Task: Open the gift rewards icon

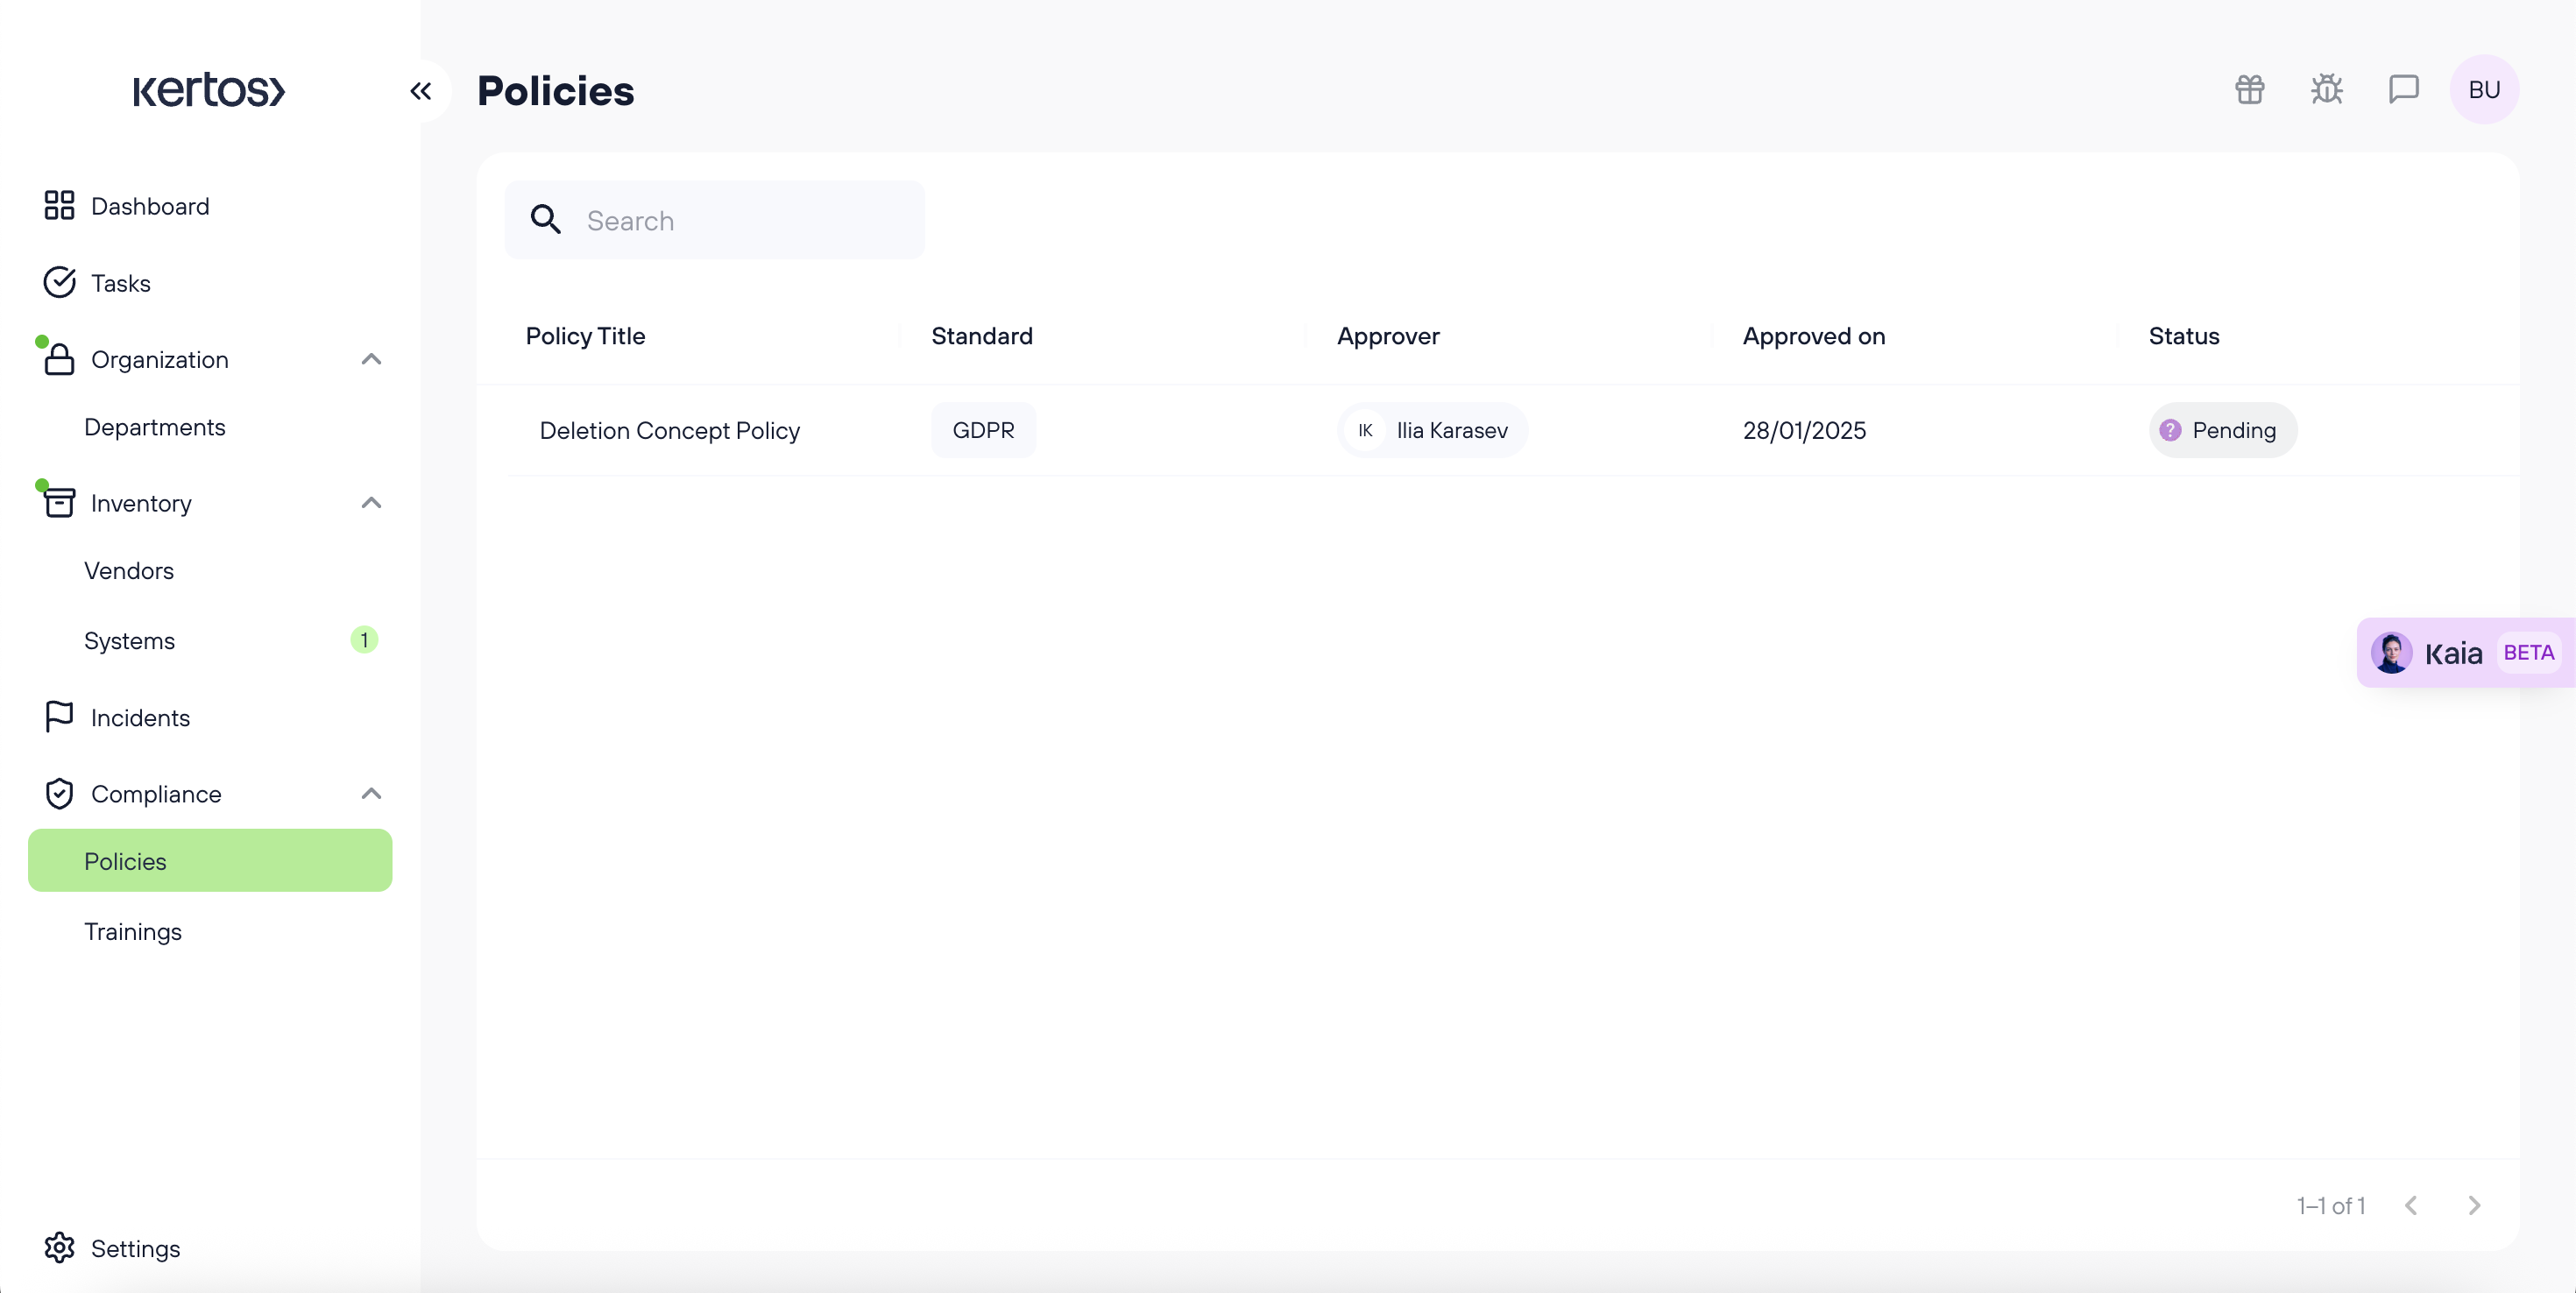Action: pyautogui.click(x=2250, y=90)
